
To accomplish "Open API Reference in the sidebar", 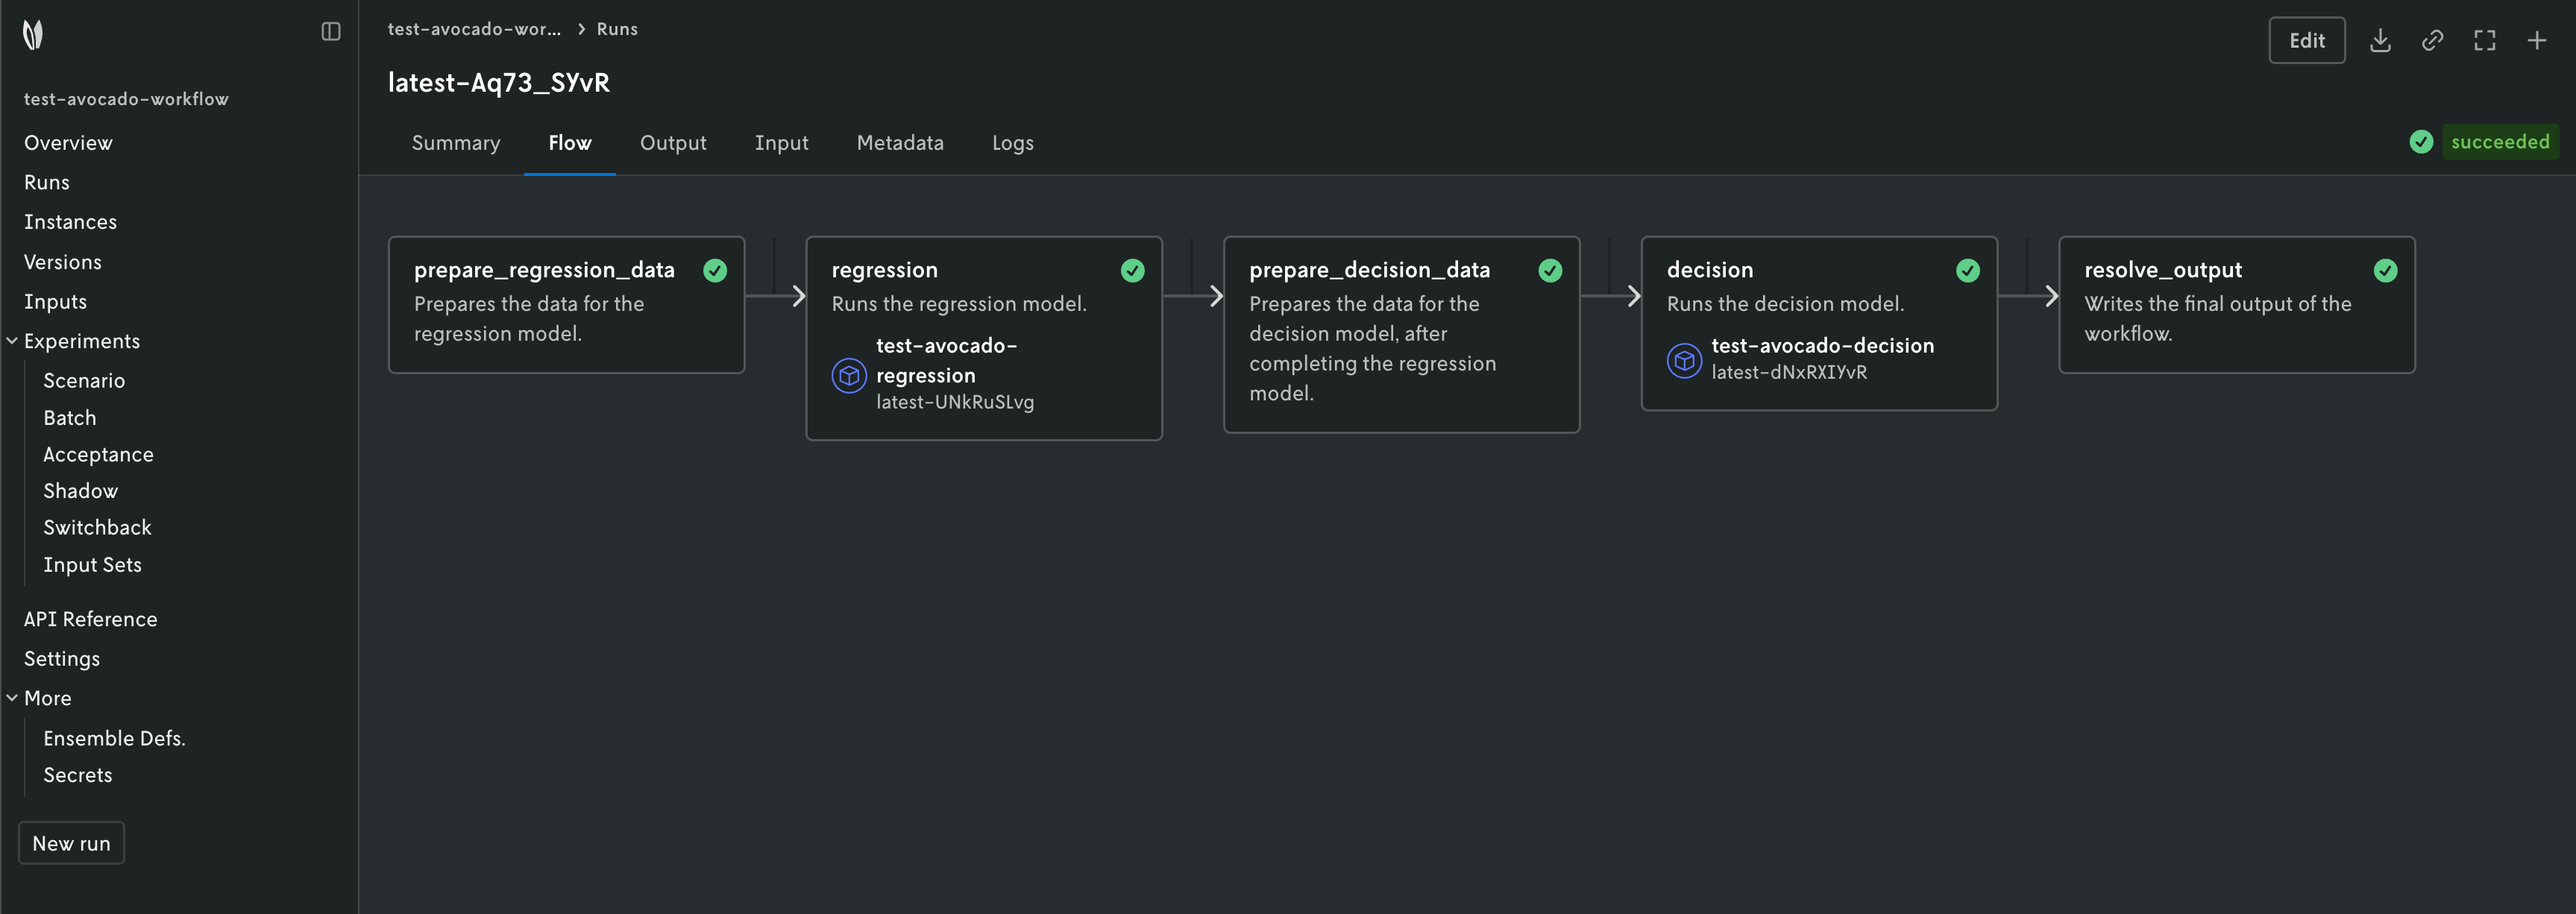I will pos(90,619).
